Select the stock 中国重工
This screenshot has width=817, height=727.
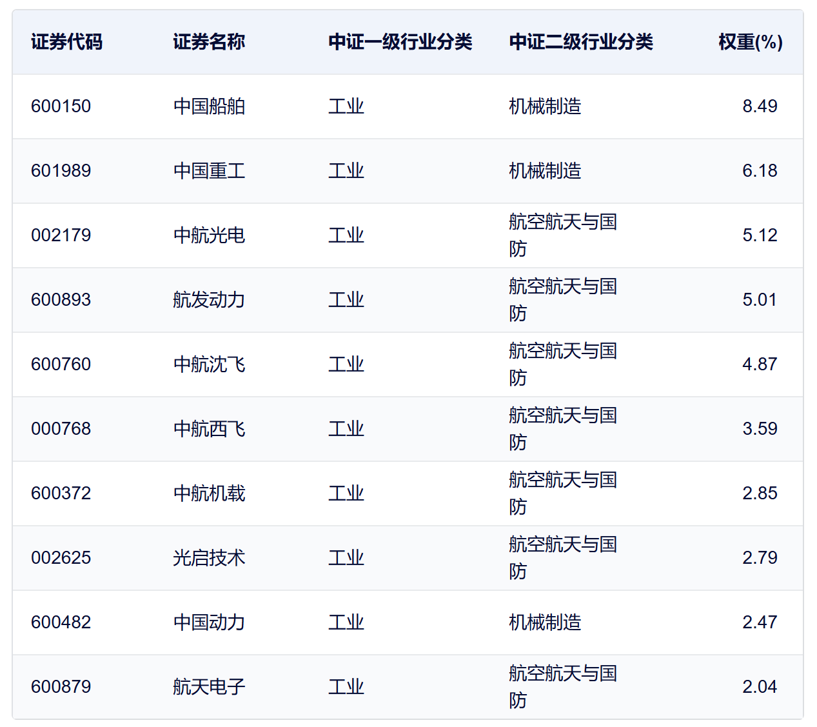(x=208, y=171)
